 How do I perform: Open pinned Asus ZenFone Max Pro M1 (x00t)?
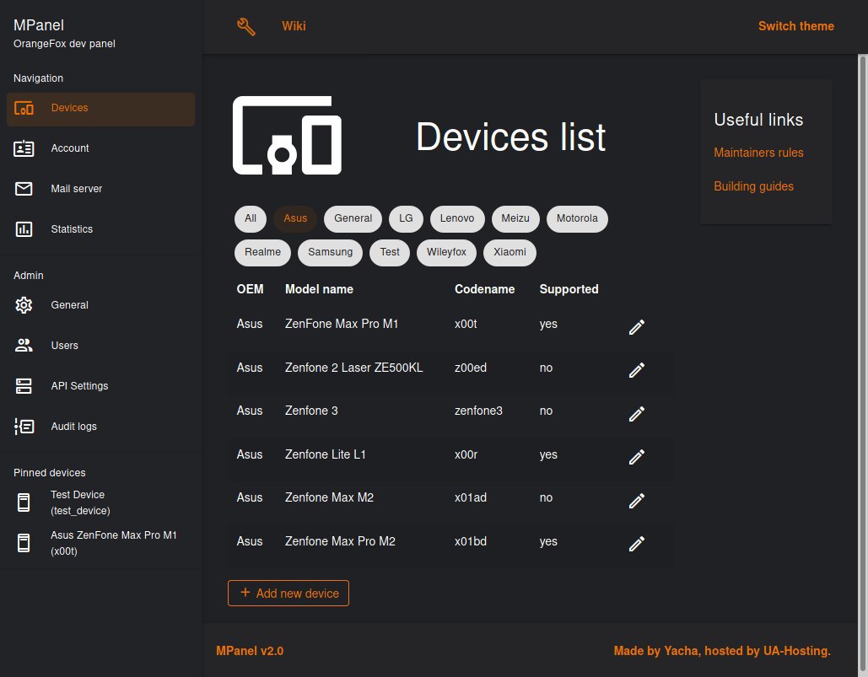pos(100,543)
